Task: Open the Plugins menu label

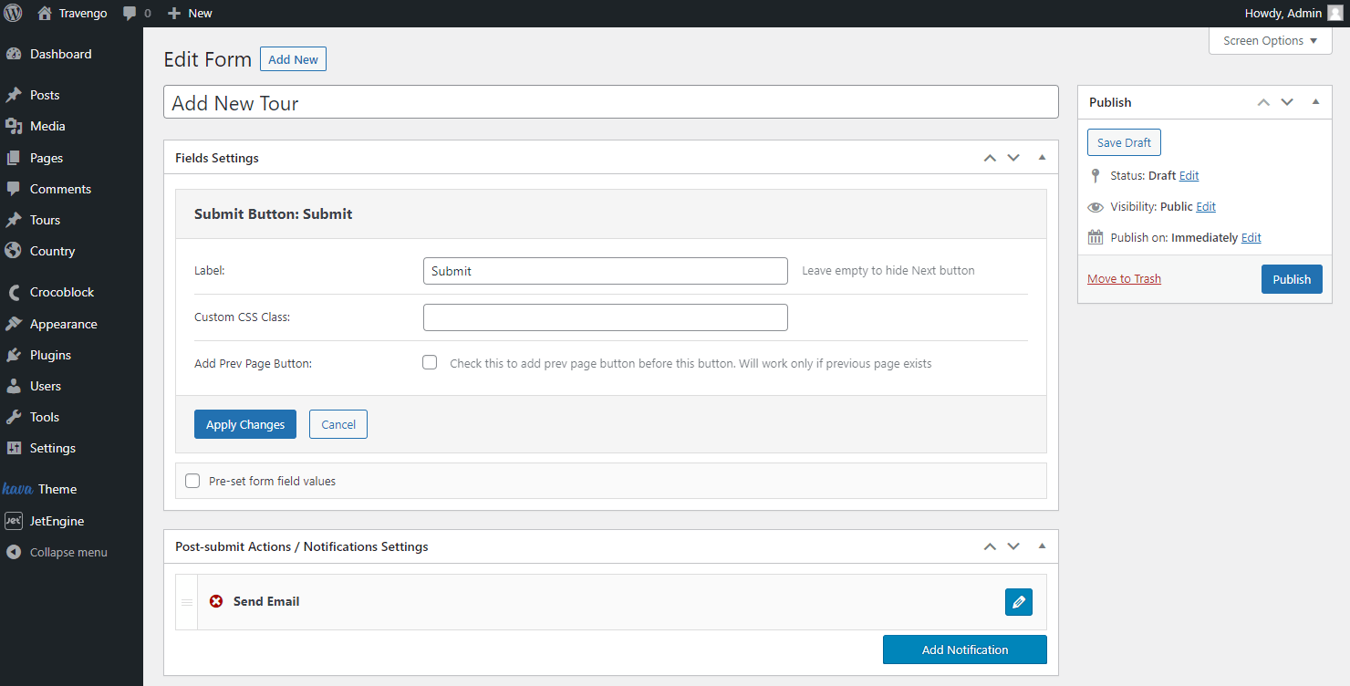Action: 50,355
